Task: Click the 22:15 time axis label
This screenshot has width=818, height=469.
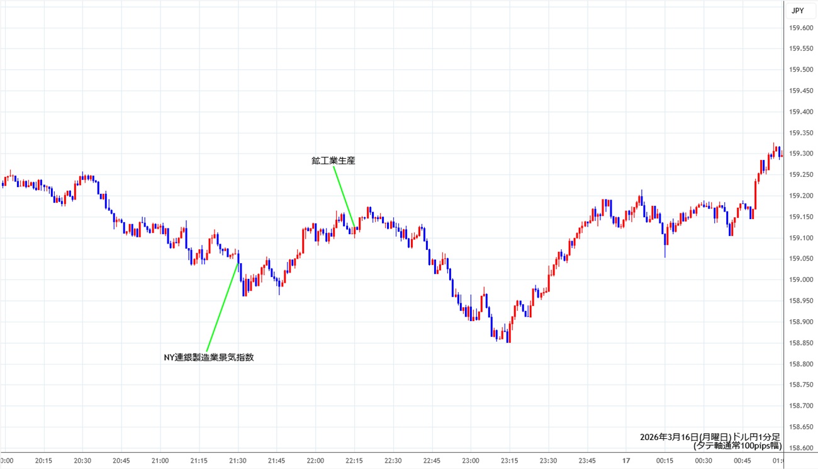Action: [x=354, y=460]
